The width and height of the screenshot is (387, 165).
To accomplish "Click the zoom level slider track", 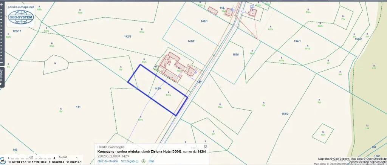I will (3, 34).
